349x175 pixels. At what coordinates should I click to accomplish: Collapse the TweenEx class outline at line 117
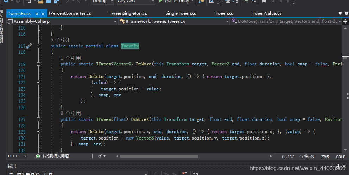pyautogui.click(x=38, y=46)
